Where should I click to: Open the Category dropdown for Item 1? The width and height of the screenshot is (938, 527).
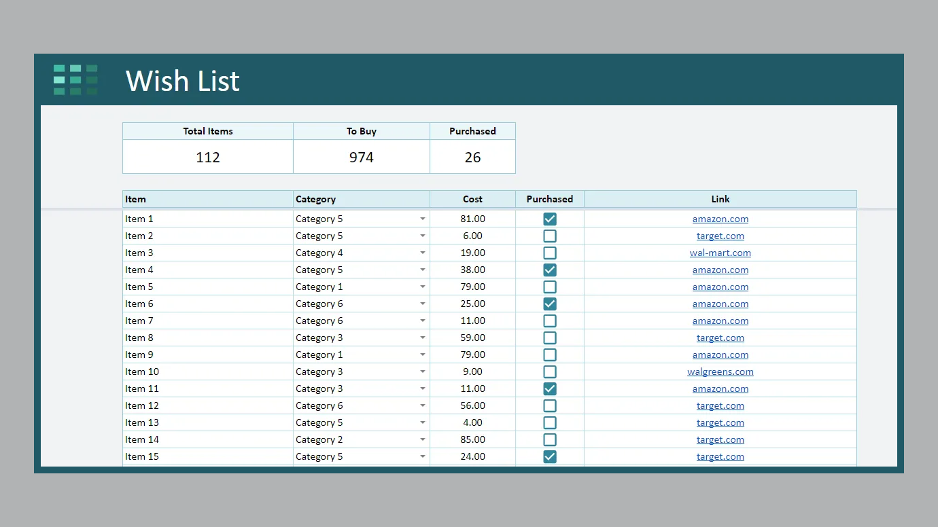(423, 219)
